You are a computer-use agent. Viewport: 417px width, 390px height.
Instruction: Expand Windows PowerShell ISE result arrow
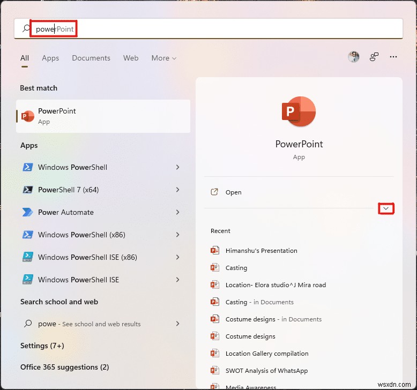177,280
